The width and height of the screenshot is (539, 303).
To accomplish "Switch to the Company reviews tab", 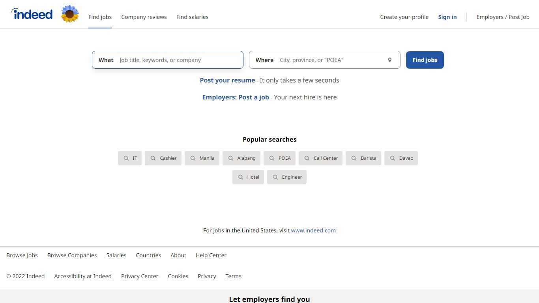I will pyautogui.click(x=144, y=17).
